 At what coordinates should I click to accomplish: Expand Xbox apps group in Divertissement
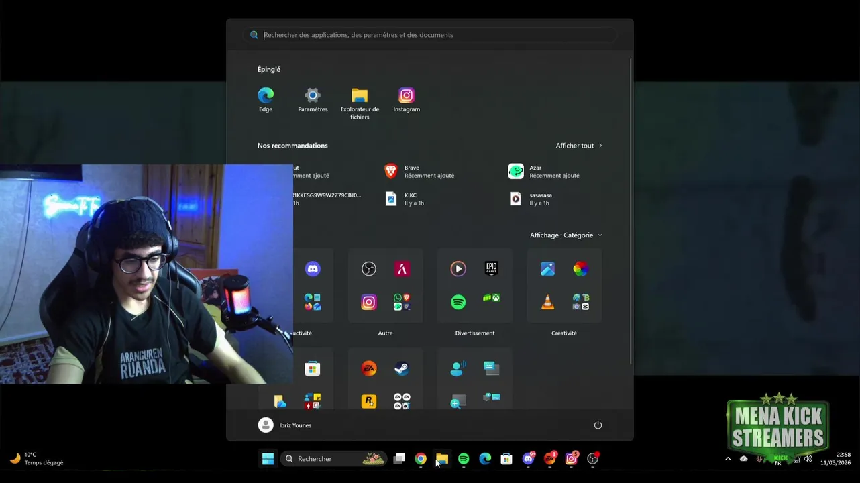click(x=492, y=298)
